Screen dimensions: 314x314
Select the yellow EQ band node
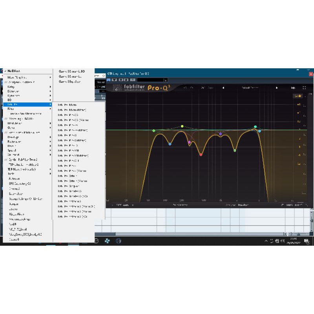(182, 126)
